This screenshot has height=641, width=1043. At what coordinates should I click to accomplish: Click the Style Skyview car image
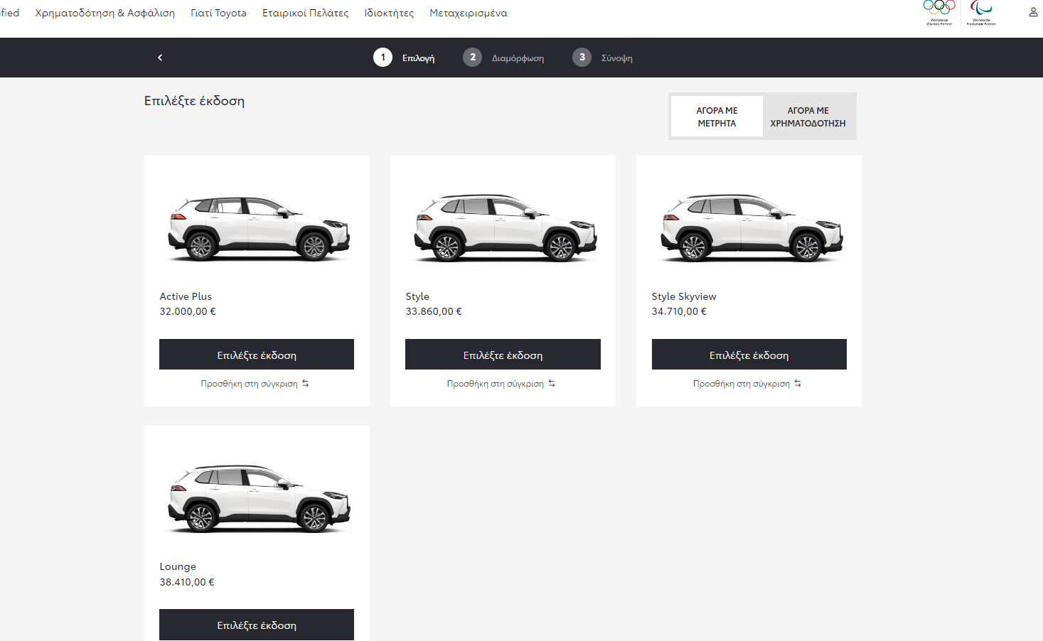tap(752, 227)
